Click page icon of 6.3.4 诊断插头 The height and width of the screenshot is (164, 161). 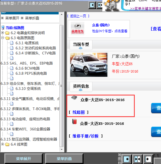12,53
